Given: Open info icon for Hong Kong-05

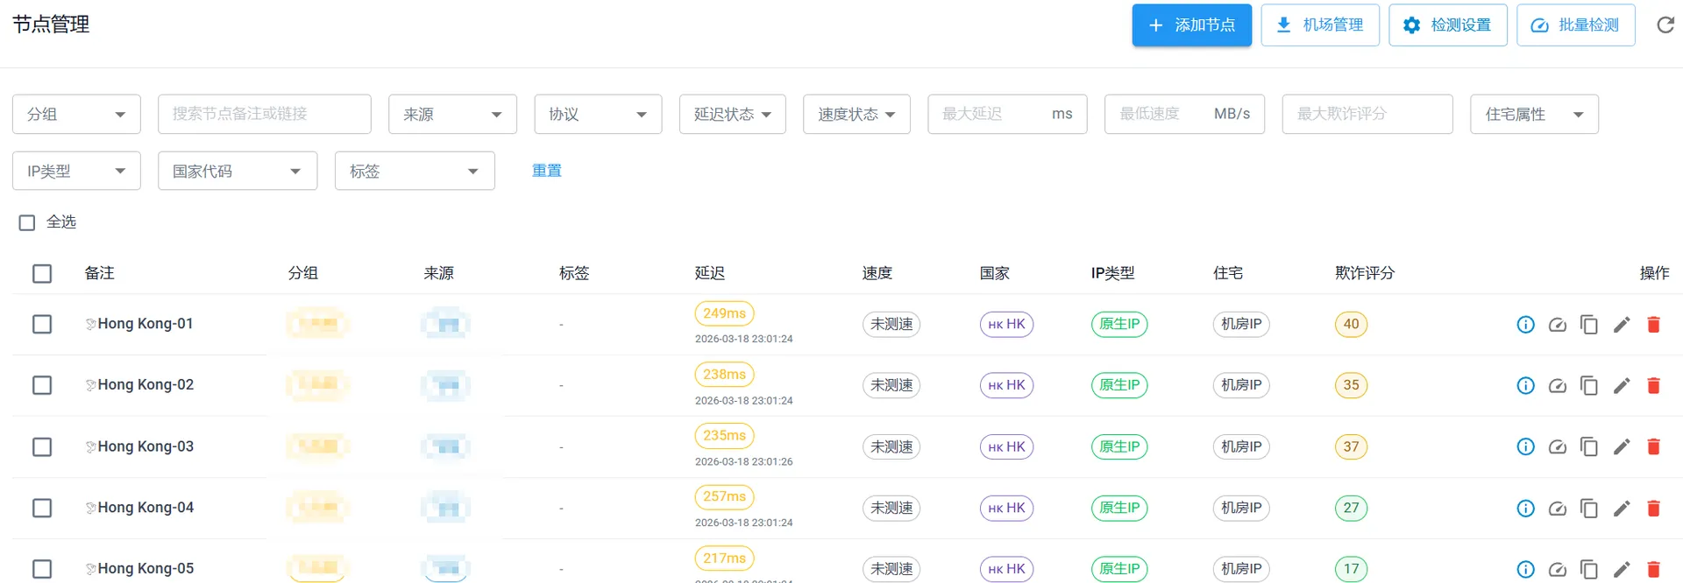Looking at the screenshot, I should (1525, 569).
